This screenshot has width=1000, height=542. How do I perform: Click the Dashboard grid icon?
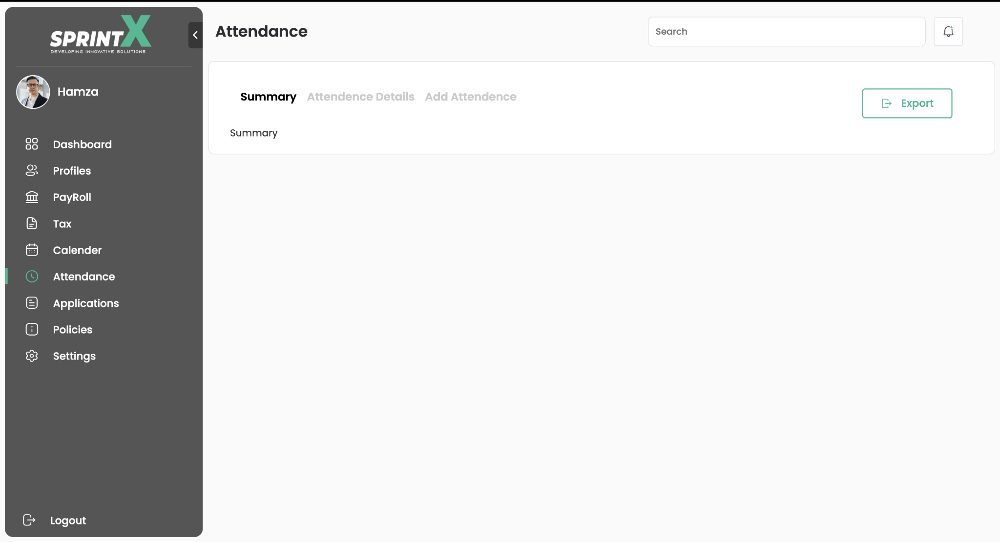click(x=32, y=144)
